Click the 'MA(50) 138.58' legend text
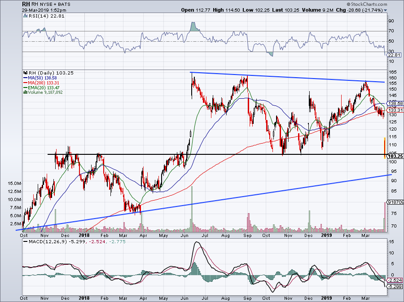 pos(42,78)
